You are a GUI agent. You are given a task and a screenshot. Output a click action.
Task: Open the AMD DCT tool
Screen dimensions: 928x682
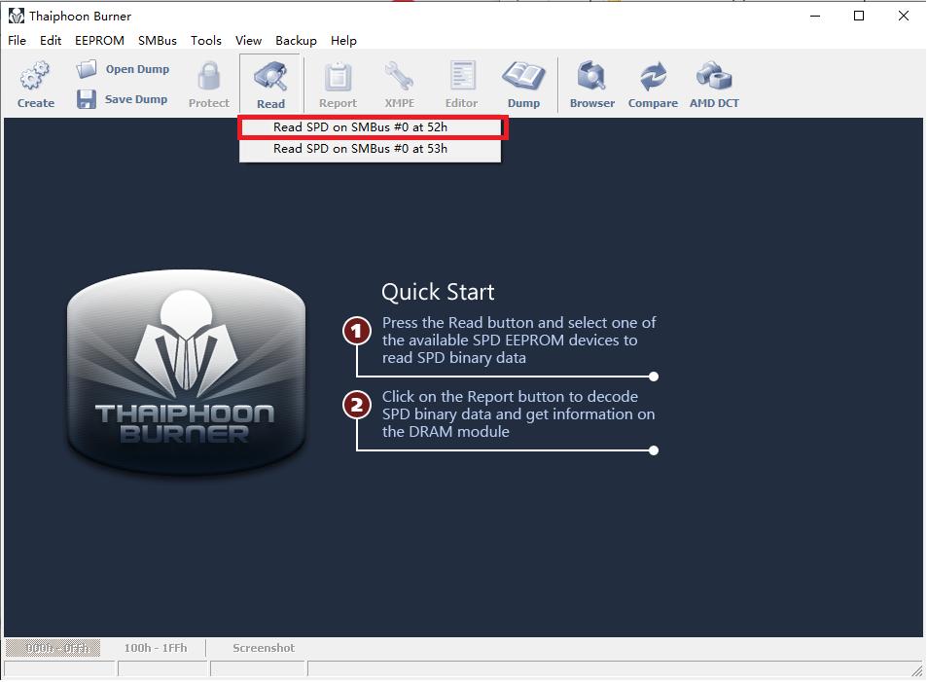point(714,76)
